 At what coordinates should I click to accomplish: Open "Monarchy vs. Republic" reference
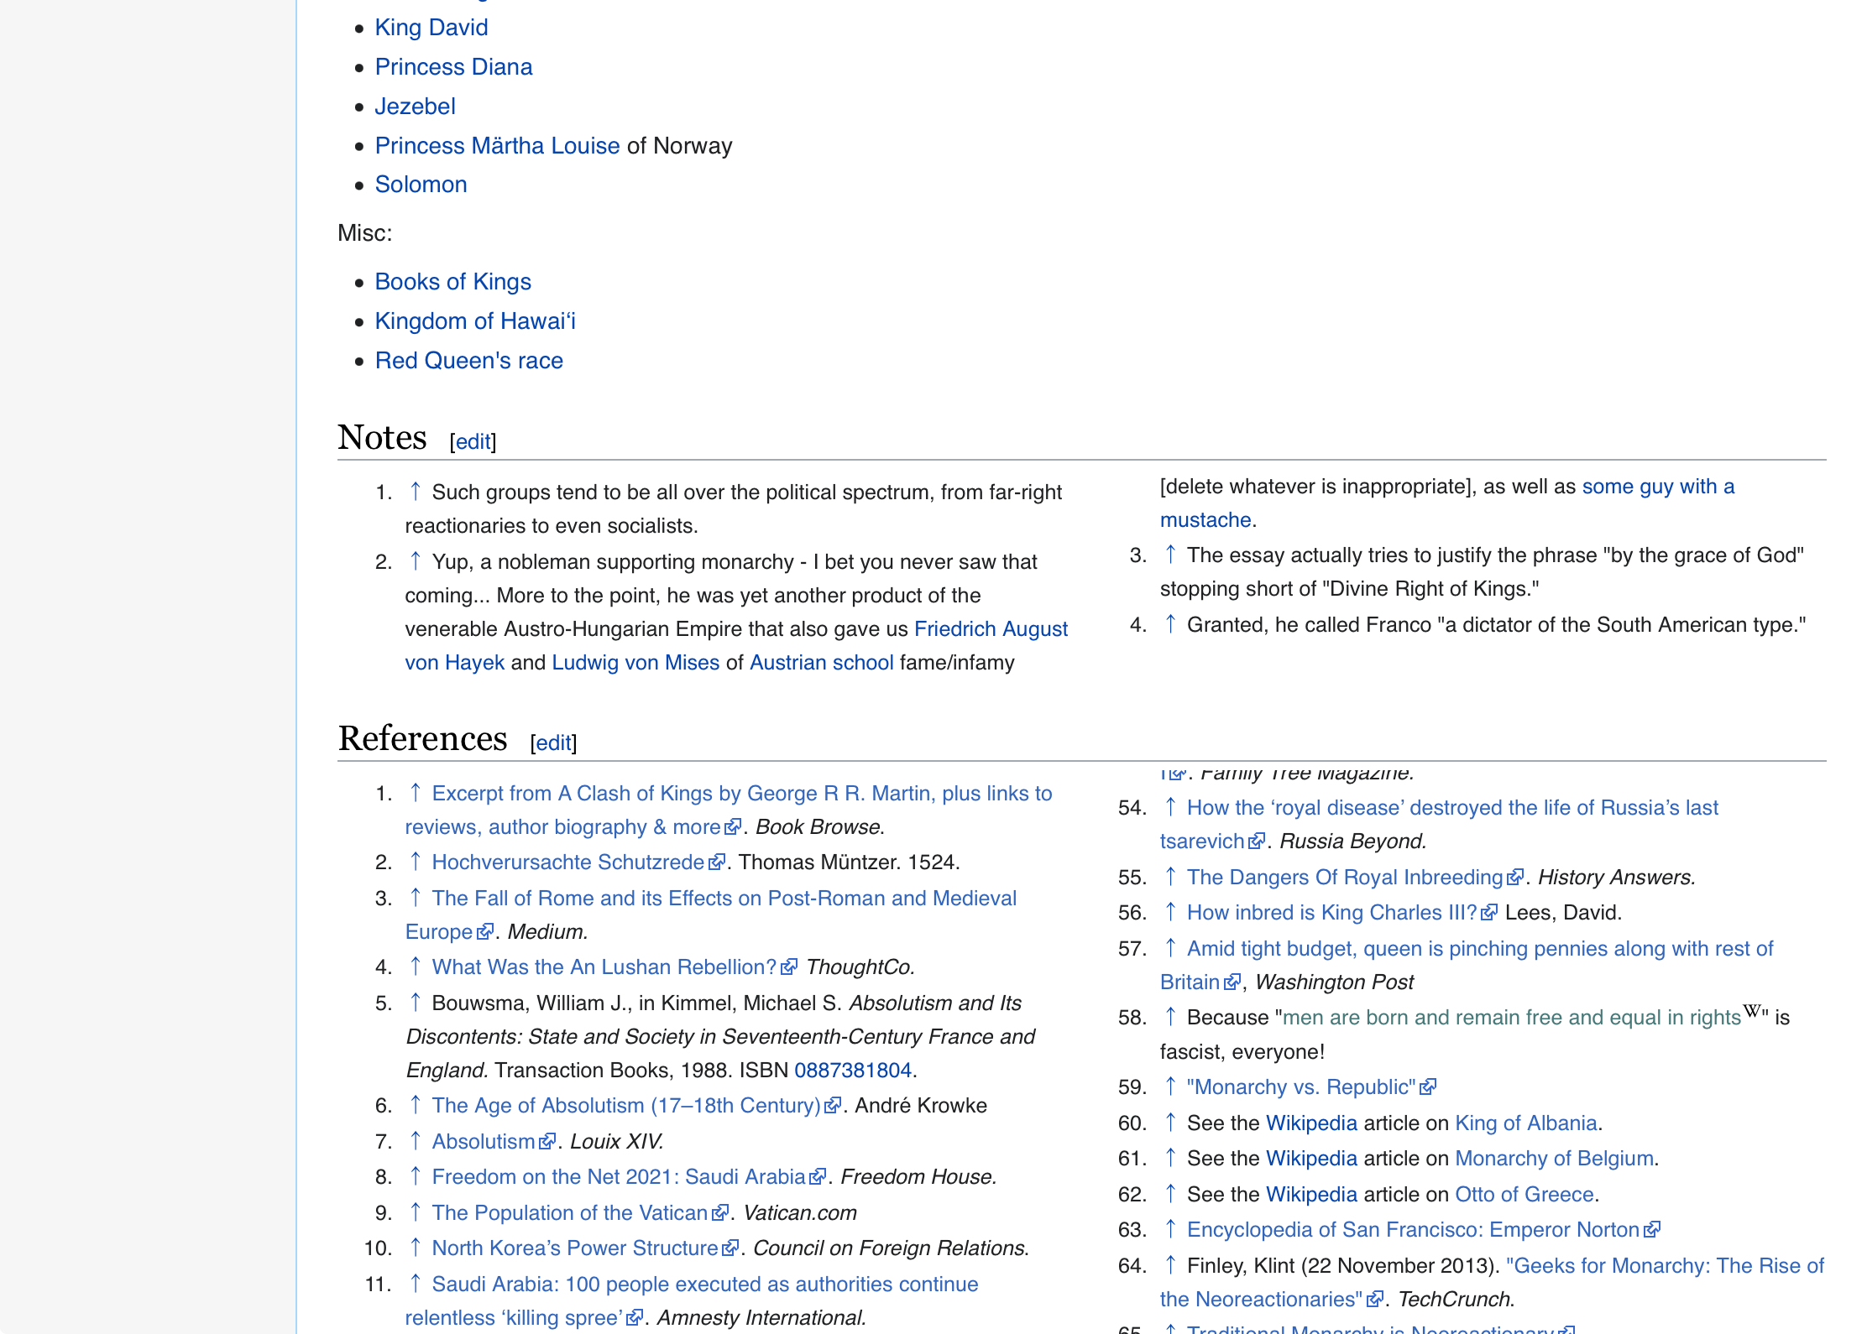1300,1086
